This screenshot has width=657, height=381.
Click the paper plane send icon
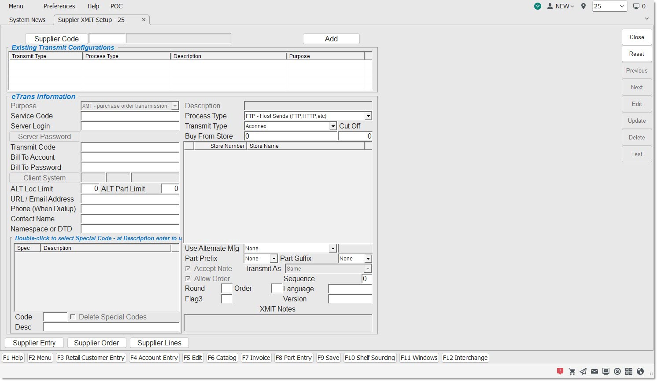tap(583, 371)
